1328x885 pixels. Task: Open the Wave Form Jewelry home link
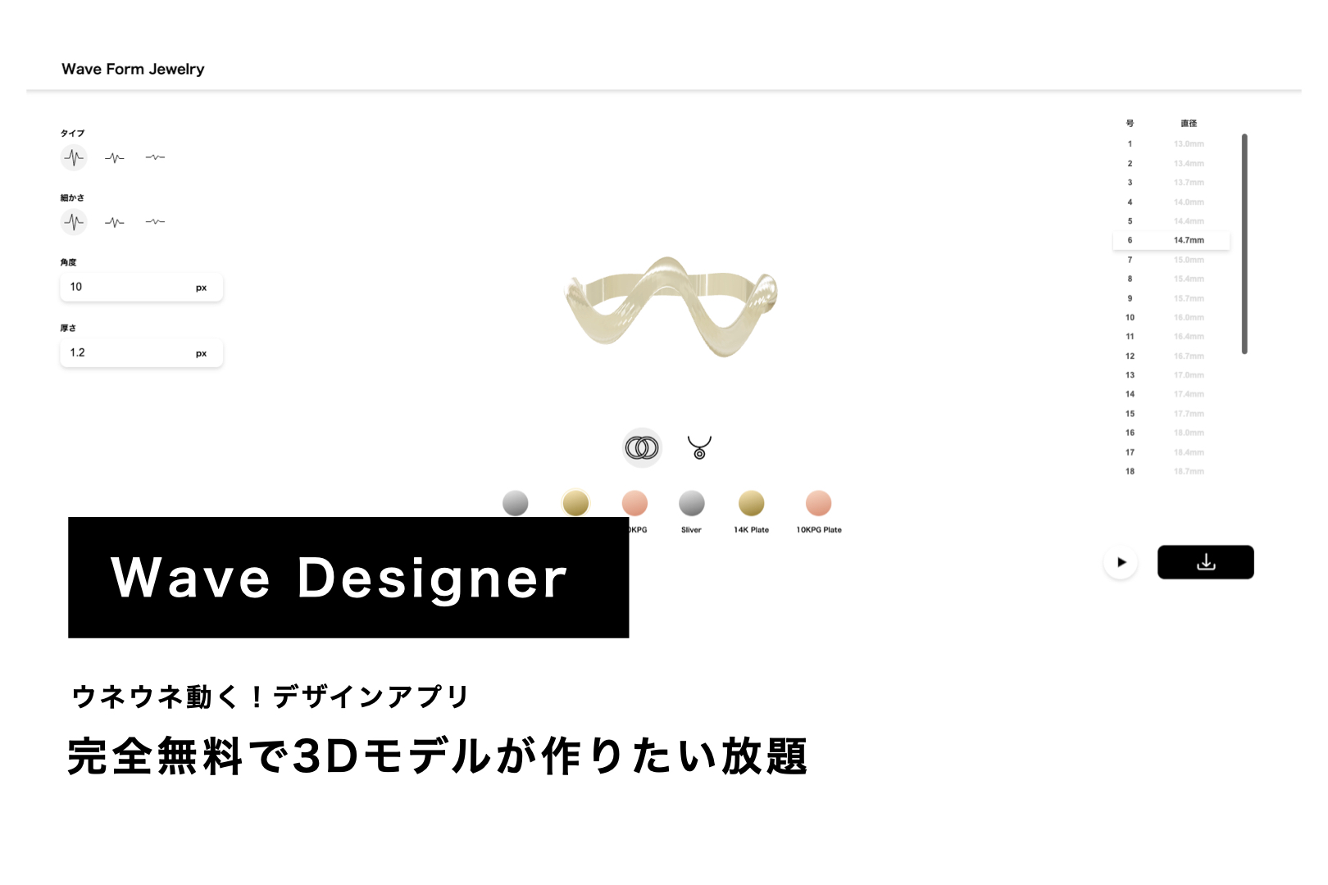pos(133,69)
